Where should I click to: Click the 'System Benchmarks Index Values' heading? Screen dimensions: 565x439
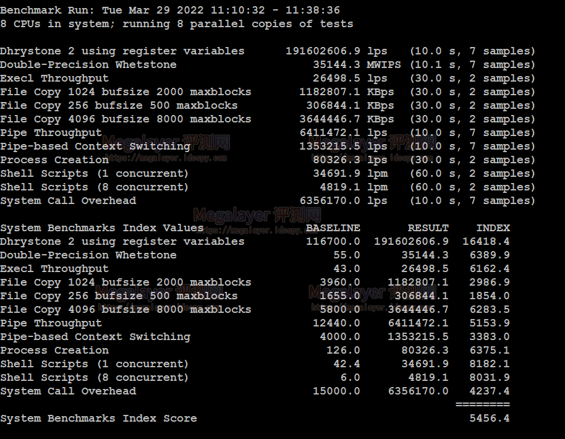(x=102, y=228)
